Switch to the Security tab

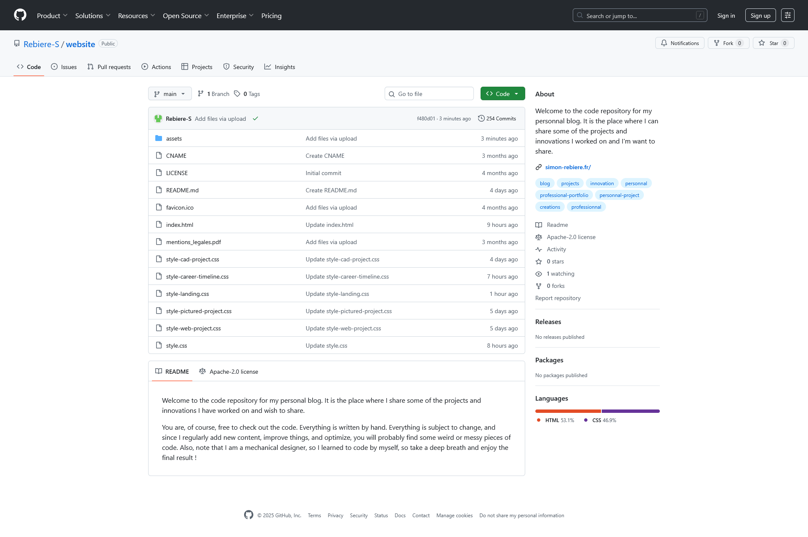click(238, 67)
